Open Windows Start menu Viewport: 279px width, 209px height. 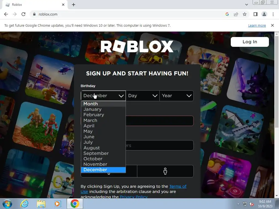pos(7,204)
